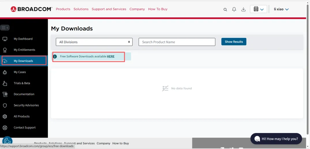Click footer Solutions link

56,143
